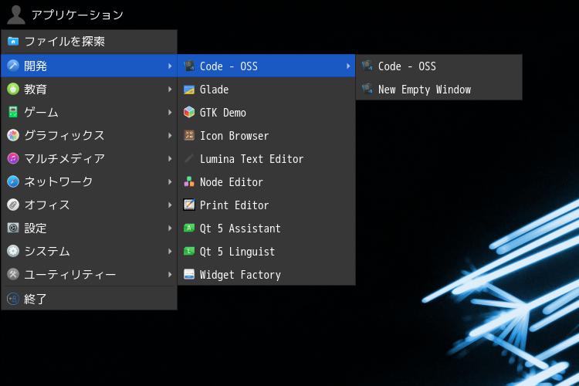
Task: Click the Widget Factory icon
Action: [x=189, y=274]
